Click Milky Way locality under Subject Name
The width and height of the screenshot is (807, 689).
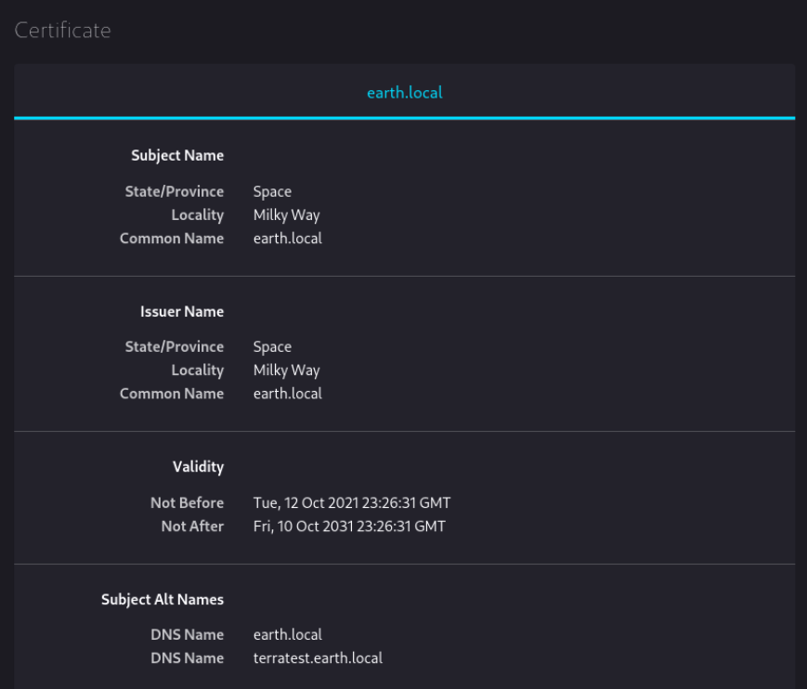tap(286, 215)
